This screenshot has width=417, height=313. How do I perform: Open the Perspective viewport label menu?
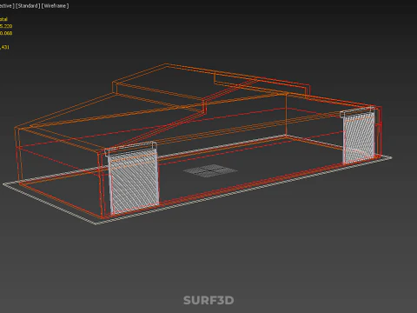pyautogui.click(x=7, y=6)
